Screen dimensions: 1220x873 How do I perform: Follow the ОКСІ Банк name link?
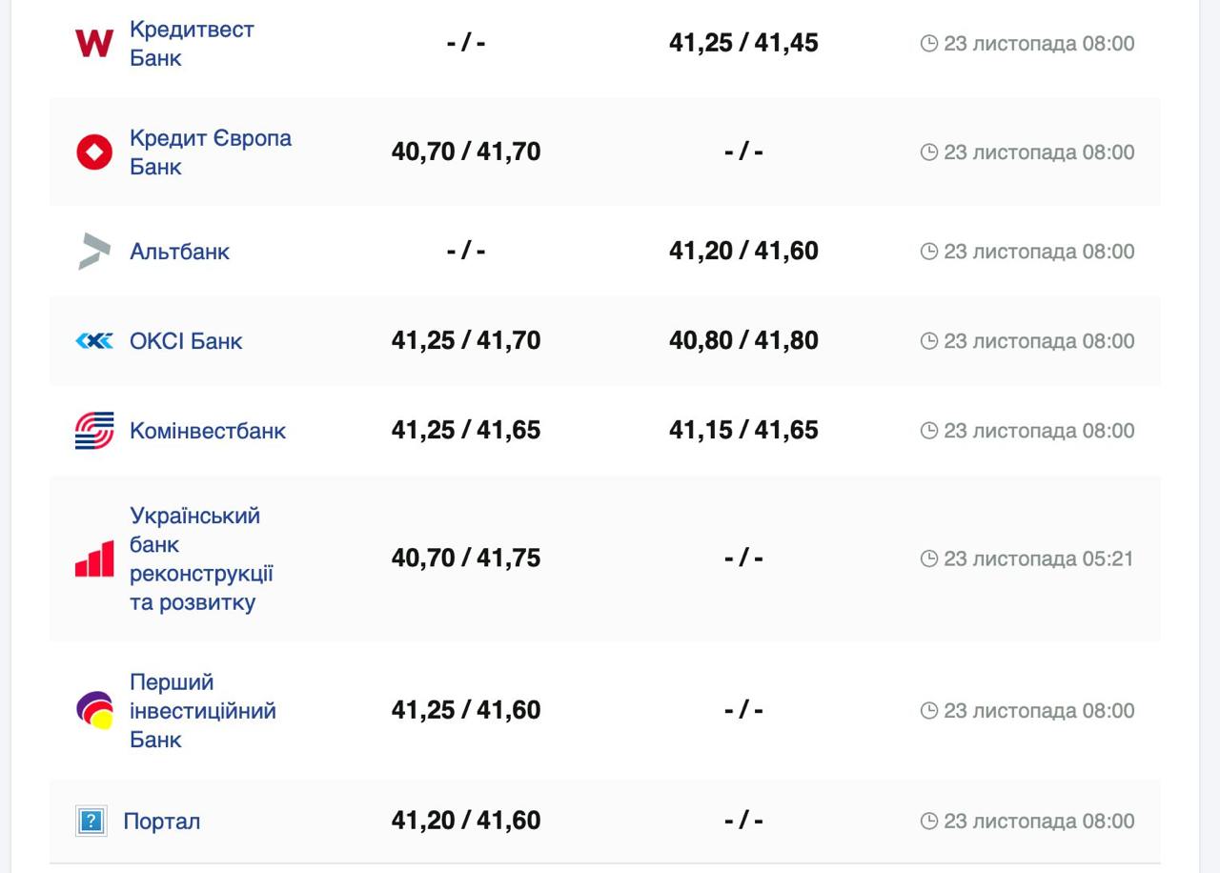186,341
